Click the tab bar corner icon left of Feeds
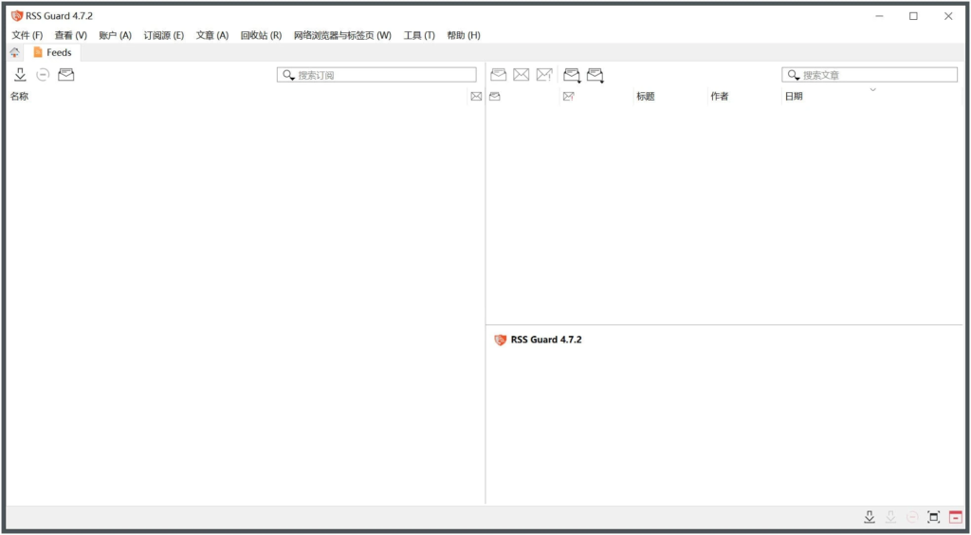 click(x=14, y=52)
